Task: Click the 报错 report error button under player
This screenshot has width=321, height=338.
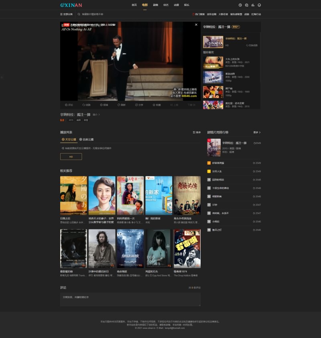Action: pos(104,105)
